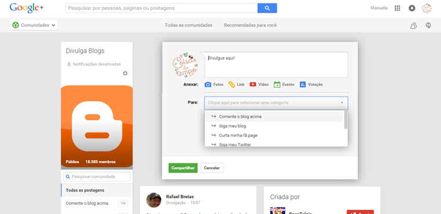Open community settings gear

point(125,73)
